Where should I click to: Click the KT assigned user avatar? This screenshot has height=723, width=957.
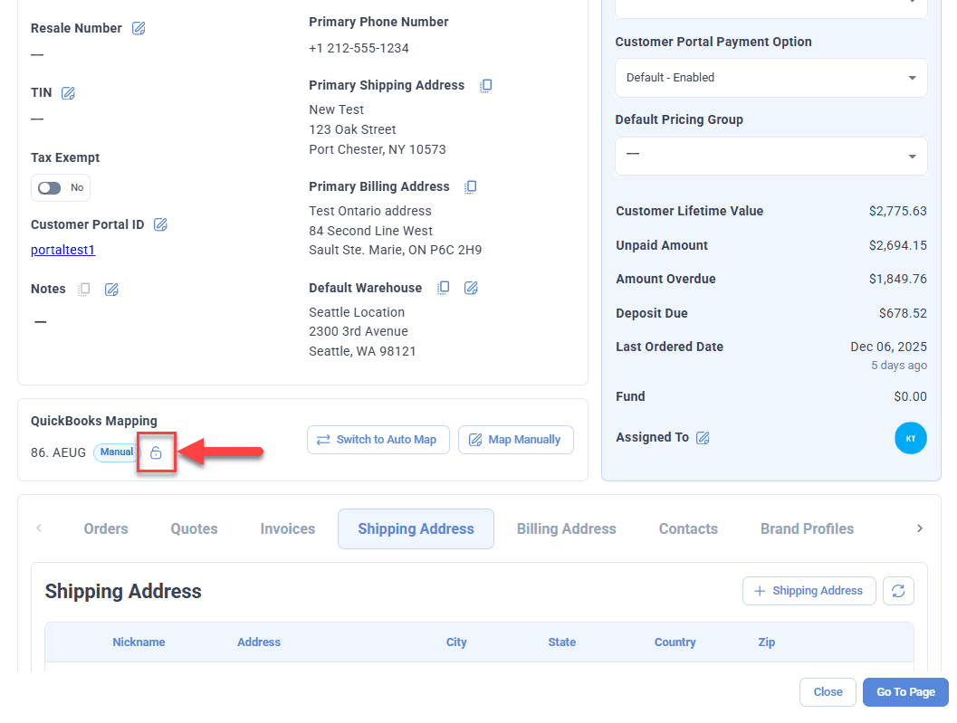(x=910, y=438)
